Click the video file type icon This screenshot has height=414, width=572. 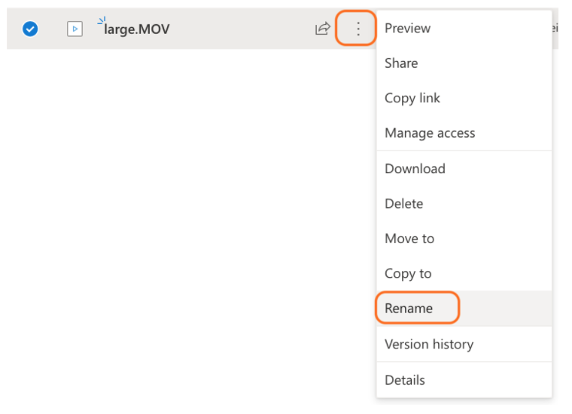click(x=75, y=29)
